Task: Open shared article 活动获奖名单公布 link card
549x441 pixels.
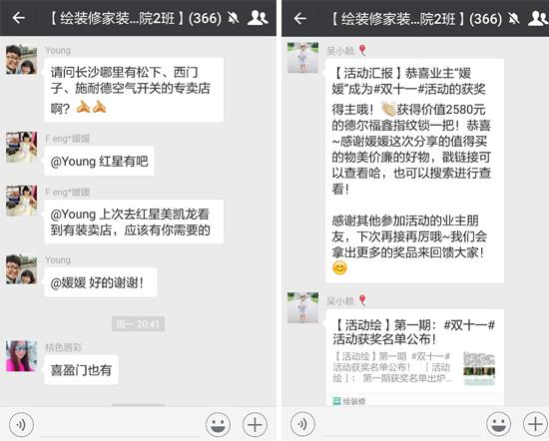Action: click(x=415, y=358)
